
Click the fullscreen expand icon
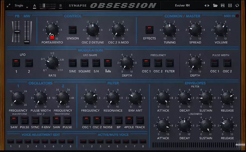point(8,5)
